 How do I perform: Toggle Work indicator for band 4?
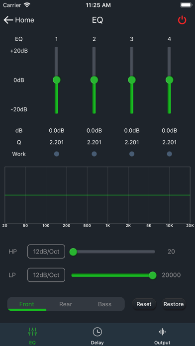click(x=170, y=154)
